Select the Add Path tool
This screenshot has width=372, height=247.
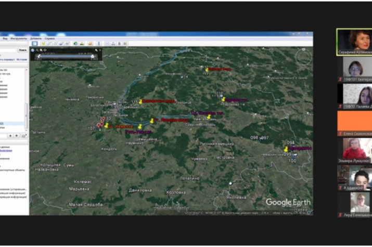tap(55, 43)
